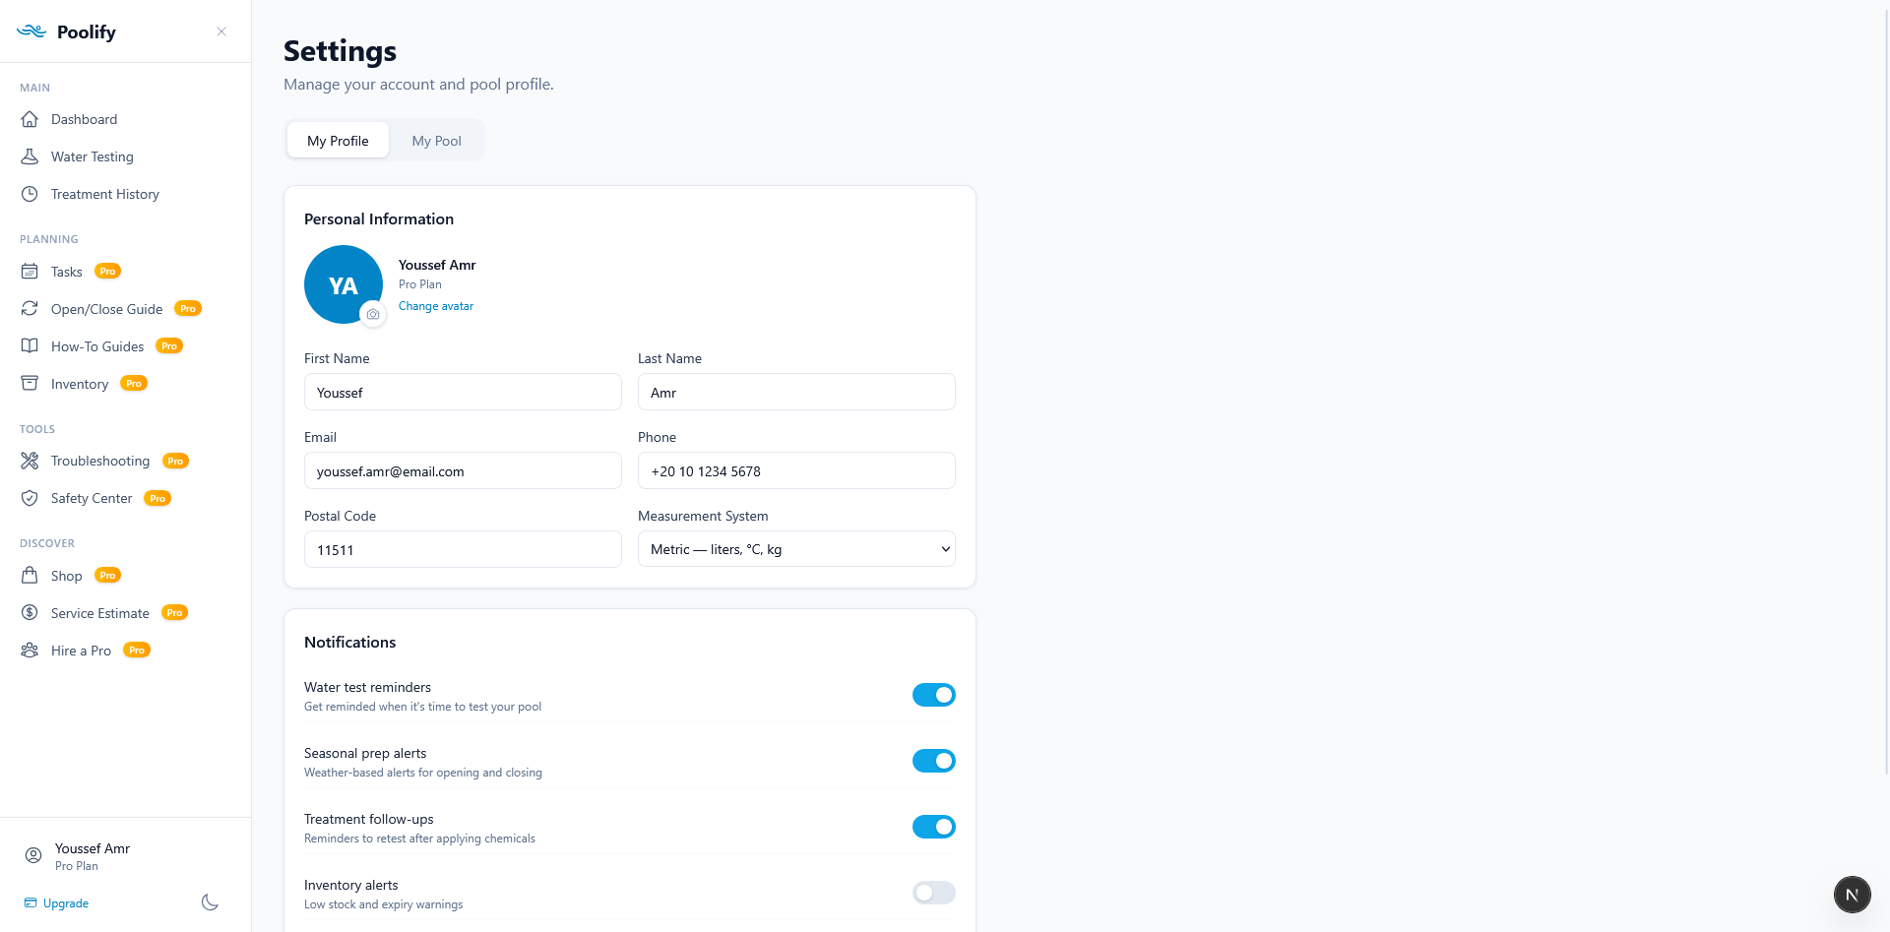
Task: Click the First Name input field
Action: pyautogui.click(x=463, y=392)
